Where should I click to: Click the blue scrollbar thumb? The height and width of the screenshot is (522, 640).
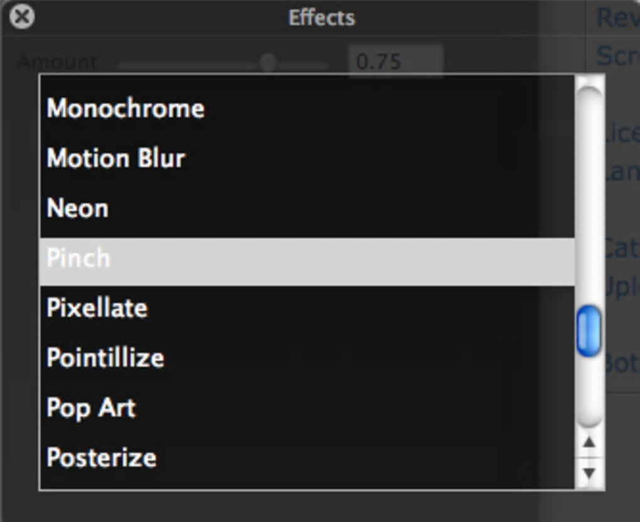tap(589, 331)
